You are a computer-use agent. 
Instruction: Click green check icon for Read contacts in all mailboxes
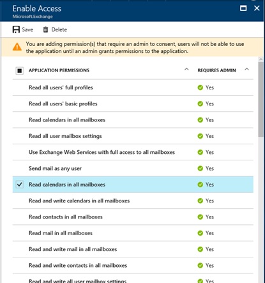[200, 217]
